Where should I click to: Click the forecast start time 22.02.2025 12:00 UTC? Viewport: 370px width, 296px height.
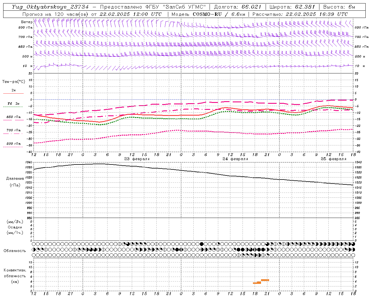(130, 14)
